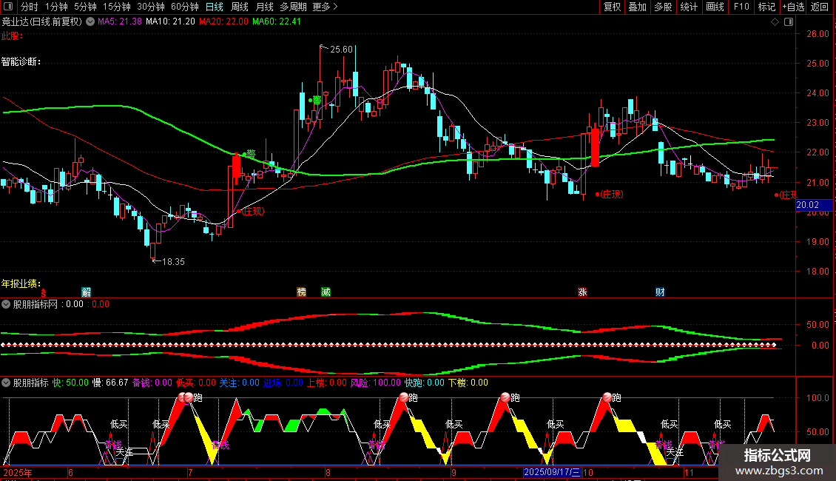
Task: Toggle the left sidebar panel icon
Action: coord(8,7)
